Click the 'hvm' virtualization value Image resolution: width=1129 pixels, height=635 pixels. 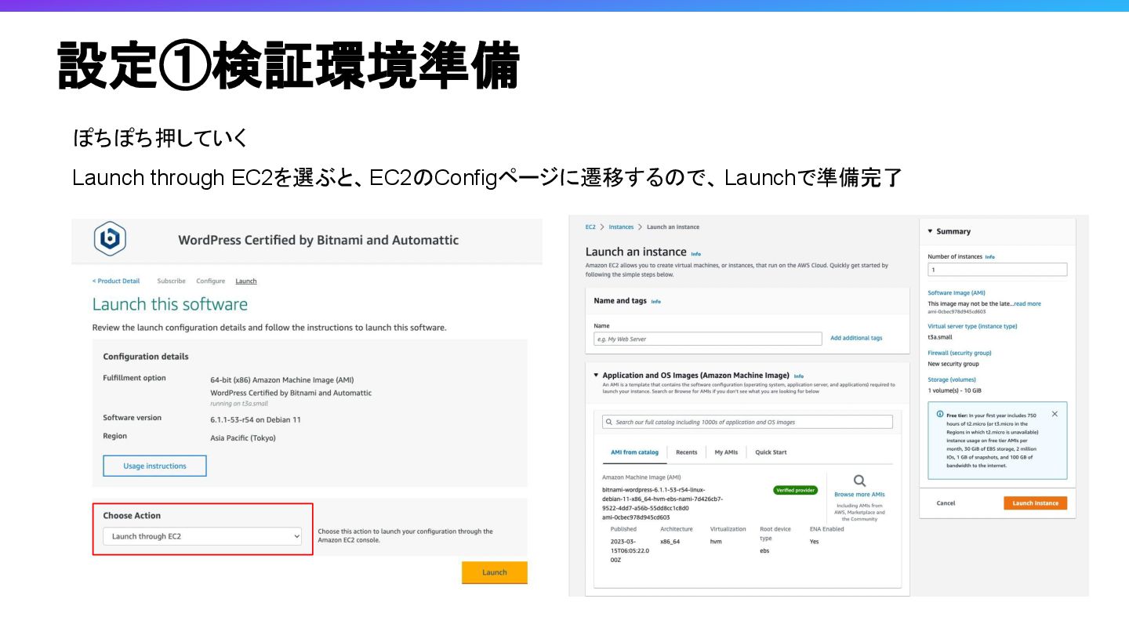pyautogui.click(x=716, y=542)
